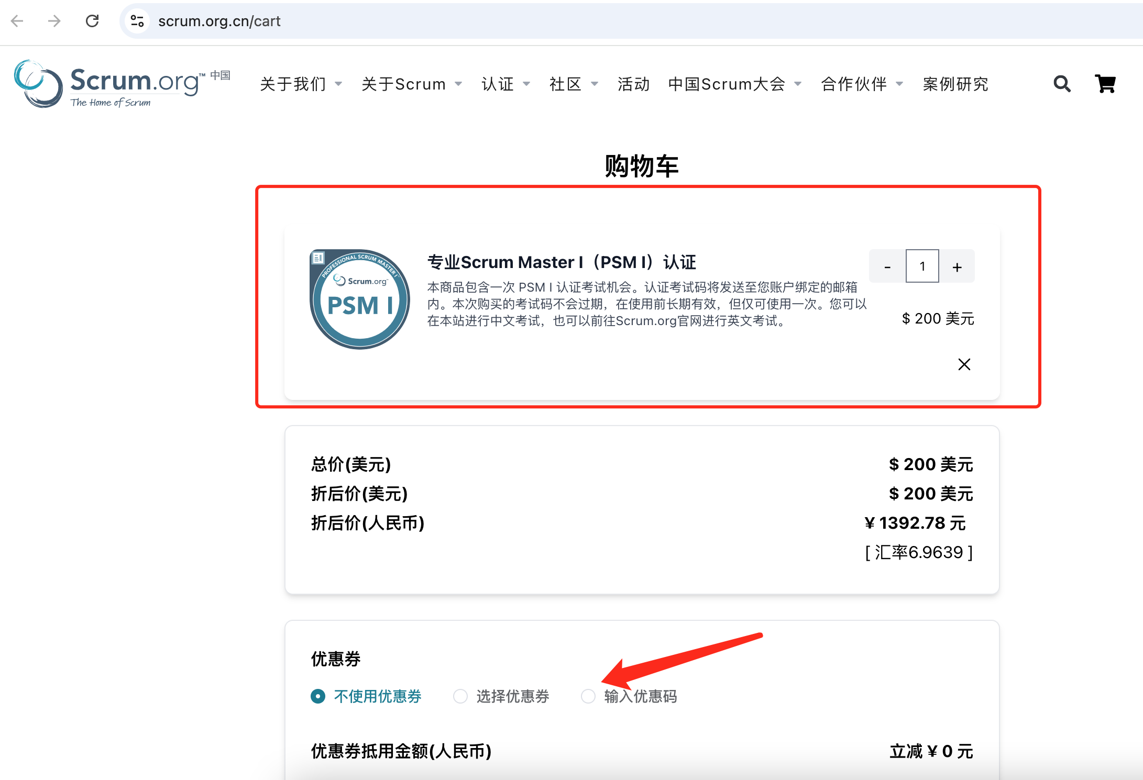Click the browser forward arrow
Screen dimensions: 1143x780
[x=54, y=21]
